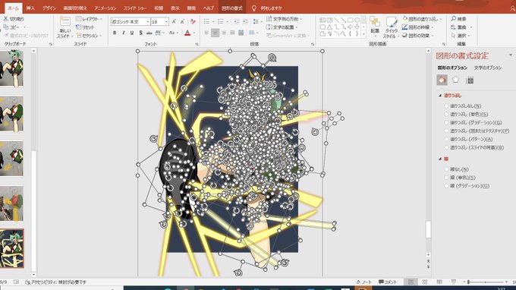Open the font name dropdown

click(148, 22)
